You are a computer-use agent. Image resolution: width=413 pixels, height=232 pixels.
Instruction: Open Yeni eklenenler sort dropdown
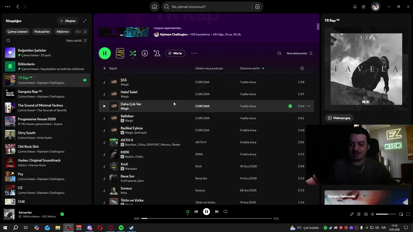(299, 53)
